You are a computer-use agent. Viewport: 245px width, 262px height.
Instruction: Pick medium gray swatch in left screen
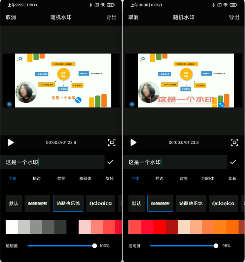[36, 227]
